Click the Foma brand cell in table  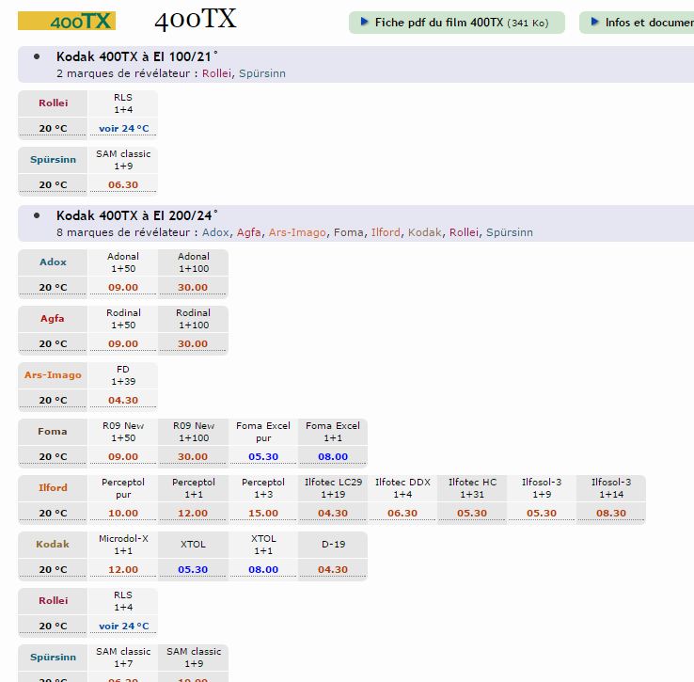point(53,432)
